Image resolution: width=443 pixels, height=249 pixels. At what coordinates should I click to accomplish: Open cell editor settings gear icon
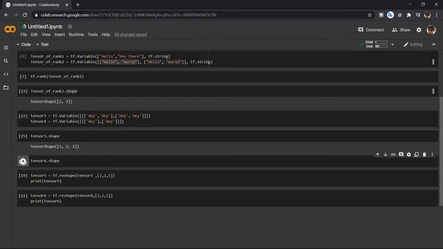coord(409,154)
